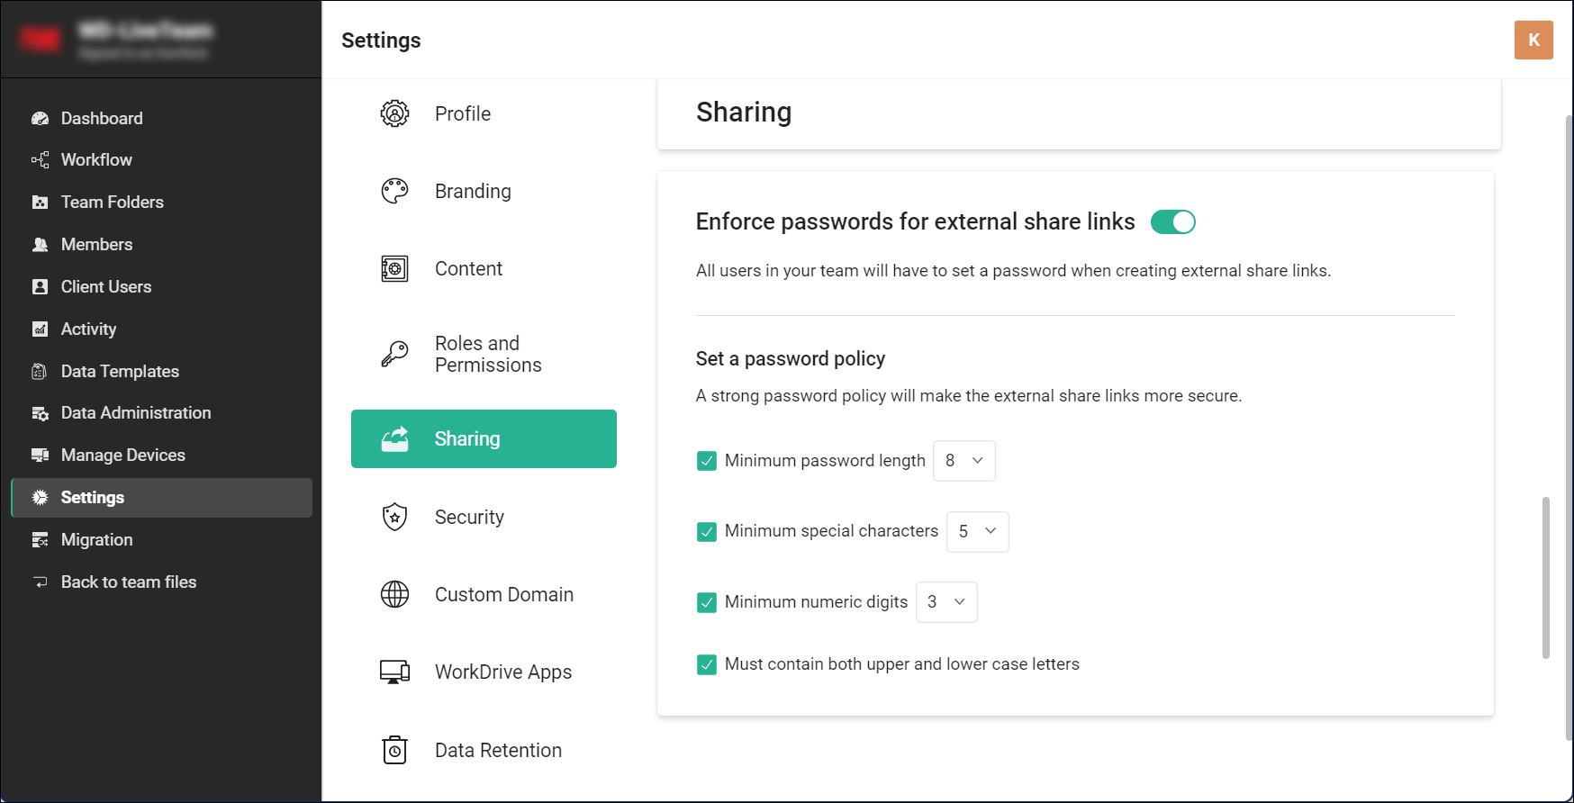Select the Security shield icon
Image resolution: width=1574 pixels, height=803 pixels.
tap(394, 517)
